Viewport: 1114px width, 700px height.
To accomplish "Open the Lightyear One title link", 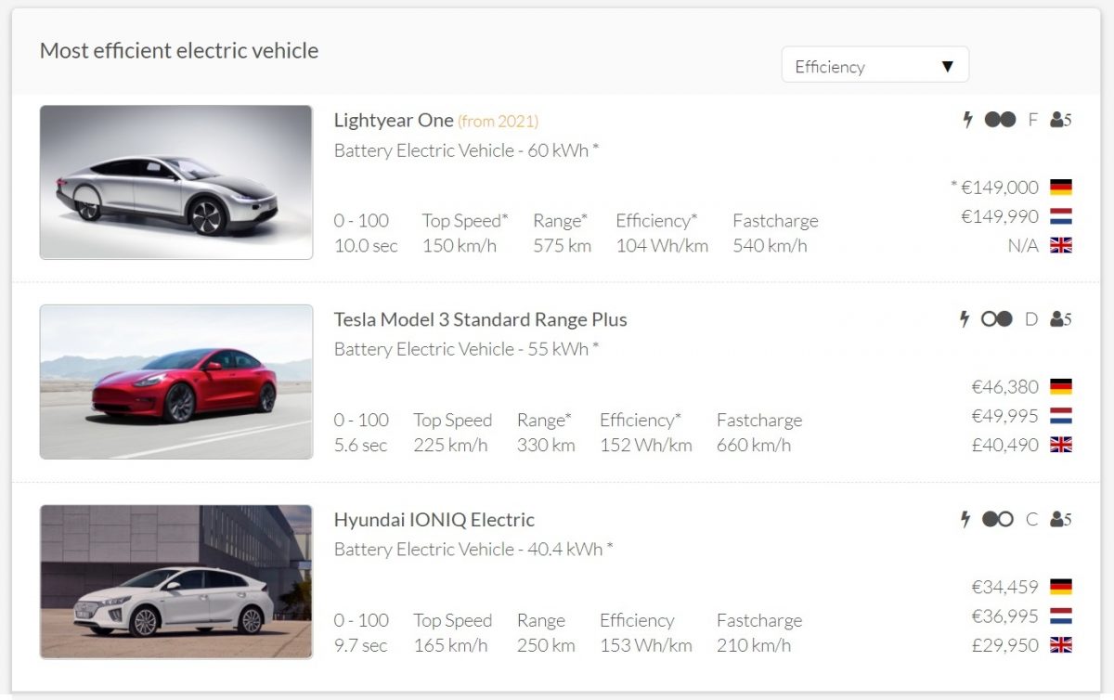I will pyautogui.click(x=394, y=120).
